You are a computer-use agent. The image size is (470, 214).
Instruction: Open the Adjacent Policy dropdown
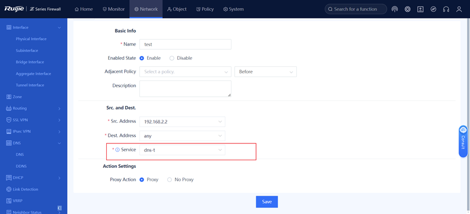(x=185, y=72)
